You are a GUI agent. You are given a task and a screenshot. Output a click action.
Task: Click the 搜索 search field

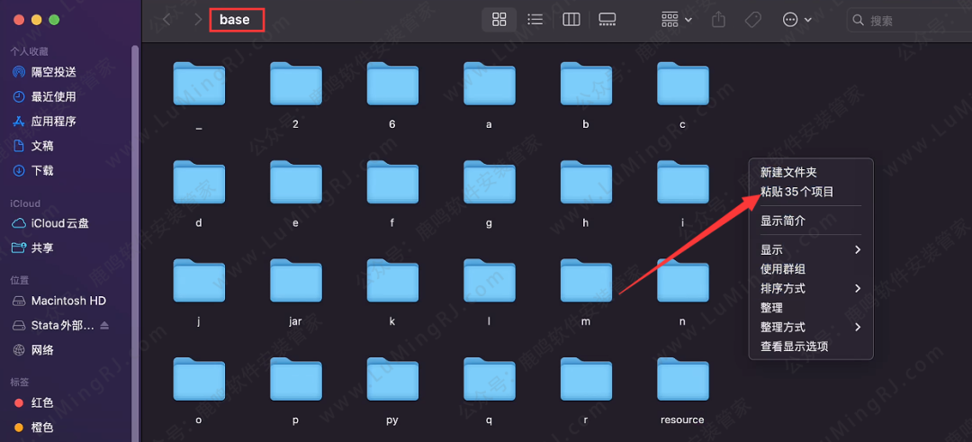(909, 20)
